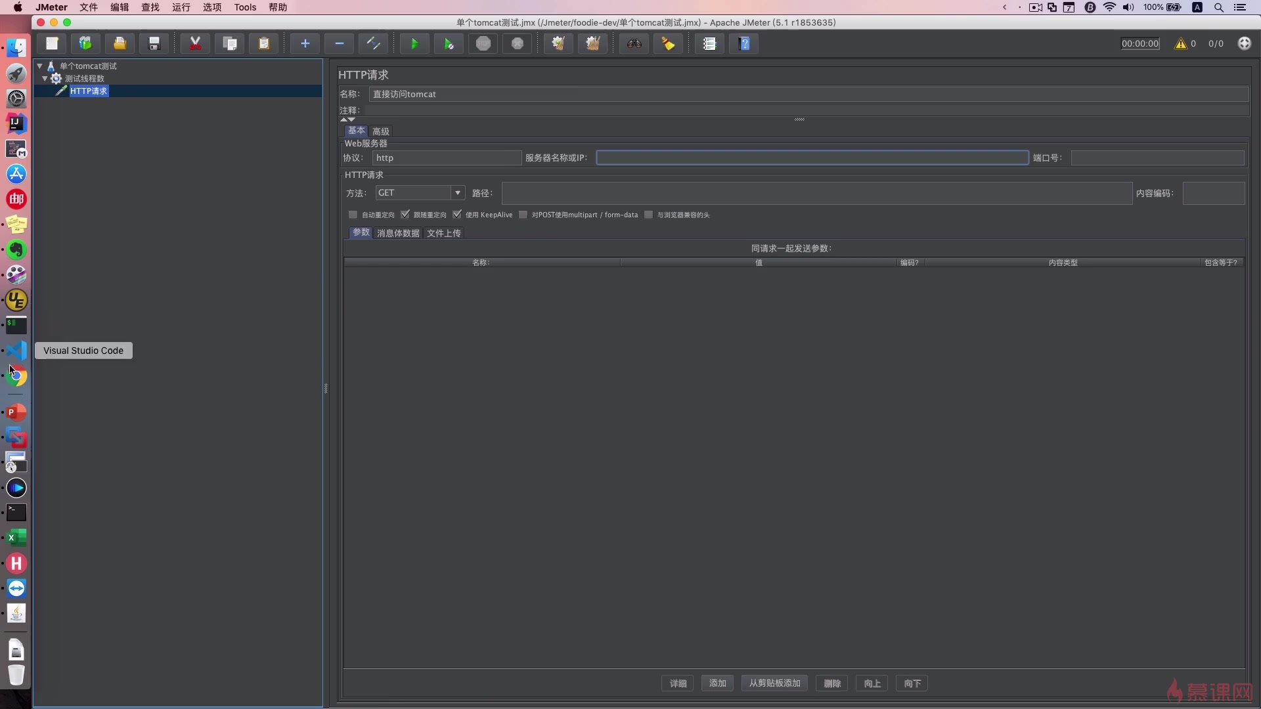
Task: Click the green Start run icon
Action: 414,44
